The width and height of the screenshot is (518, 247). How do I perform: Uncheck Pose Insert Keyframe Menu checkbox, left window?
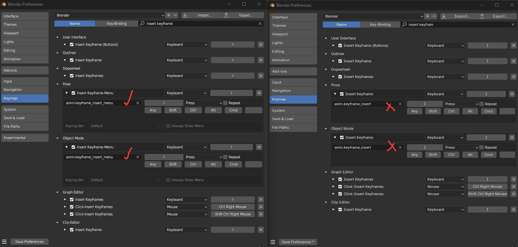(x=73, y=93)
